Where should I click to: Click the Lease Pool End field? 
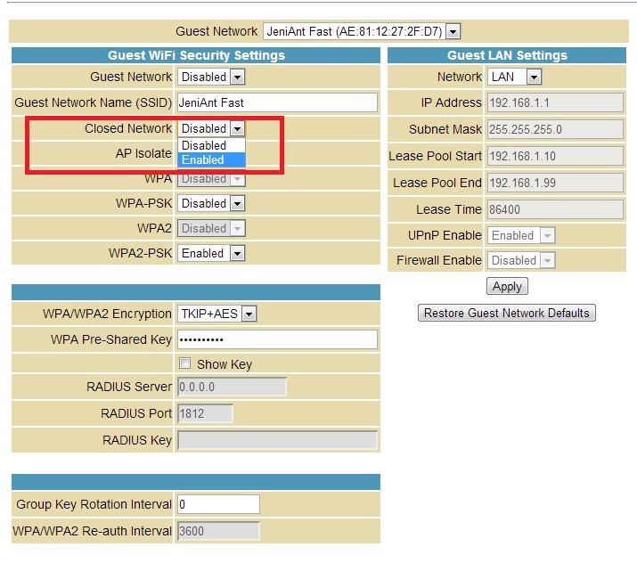555,183
